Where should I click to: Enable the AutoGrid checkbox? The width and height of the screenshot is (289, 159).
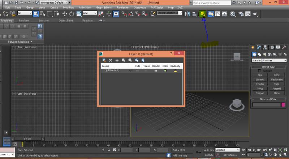click(x=259, y=71)
